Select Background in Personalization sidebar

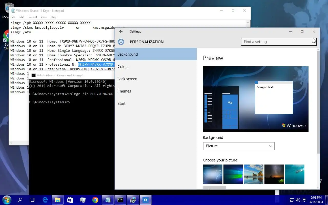pos(156,54)
